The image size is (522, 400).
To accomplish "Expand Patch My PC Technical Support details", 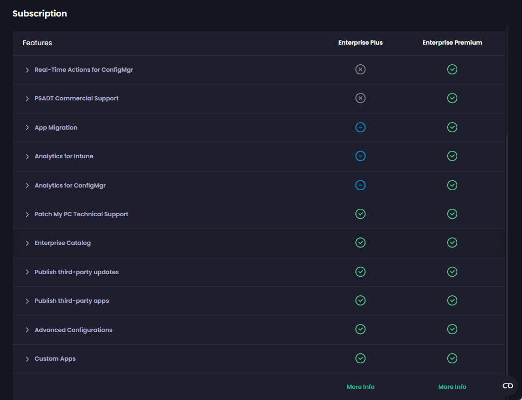I will 28,215.
